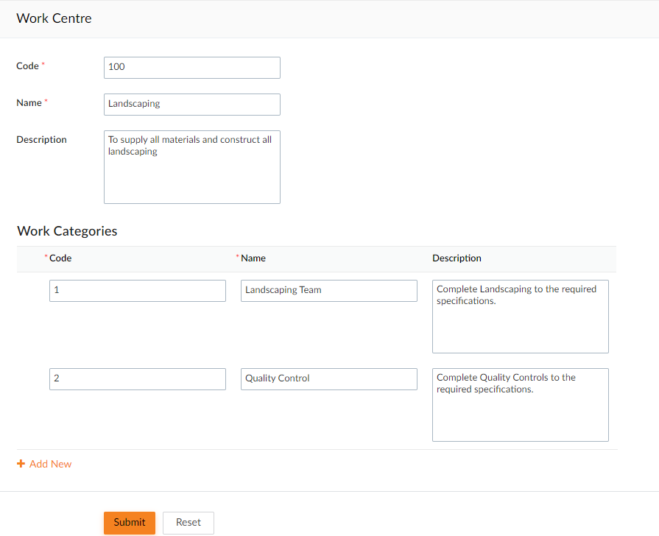Edit the Landscaping Team name field
The width and height of the screenshot is (659, 536).
(329, 291)
